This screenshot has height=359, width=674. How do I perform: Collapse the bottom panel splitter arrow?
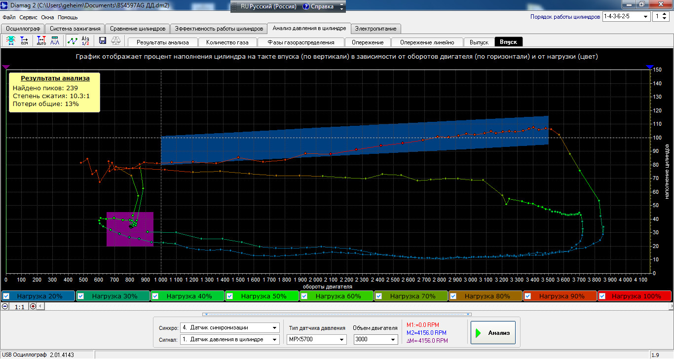(x=337, y=314)
